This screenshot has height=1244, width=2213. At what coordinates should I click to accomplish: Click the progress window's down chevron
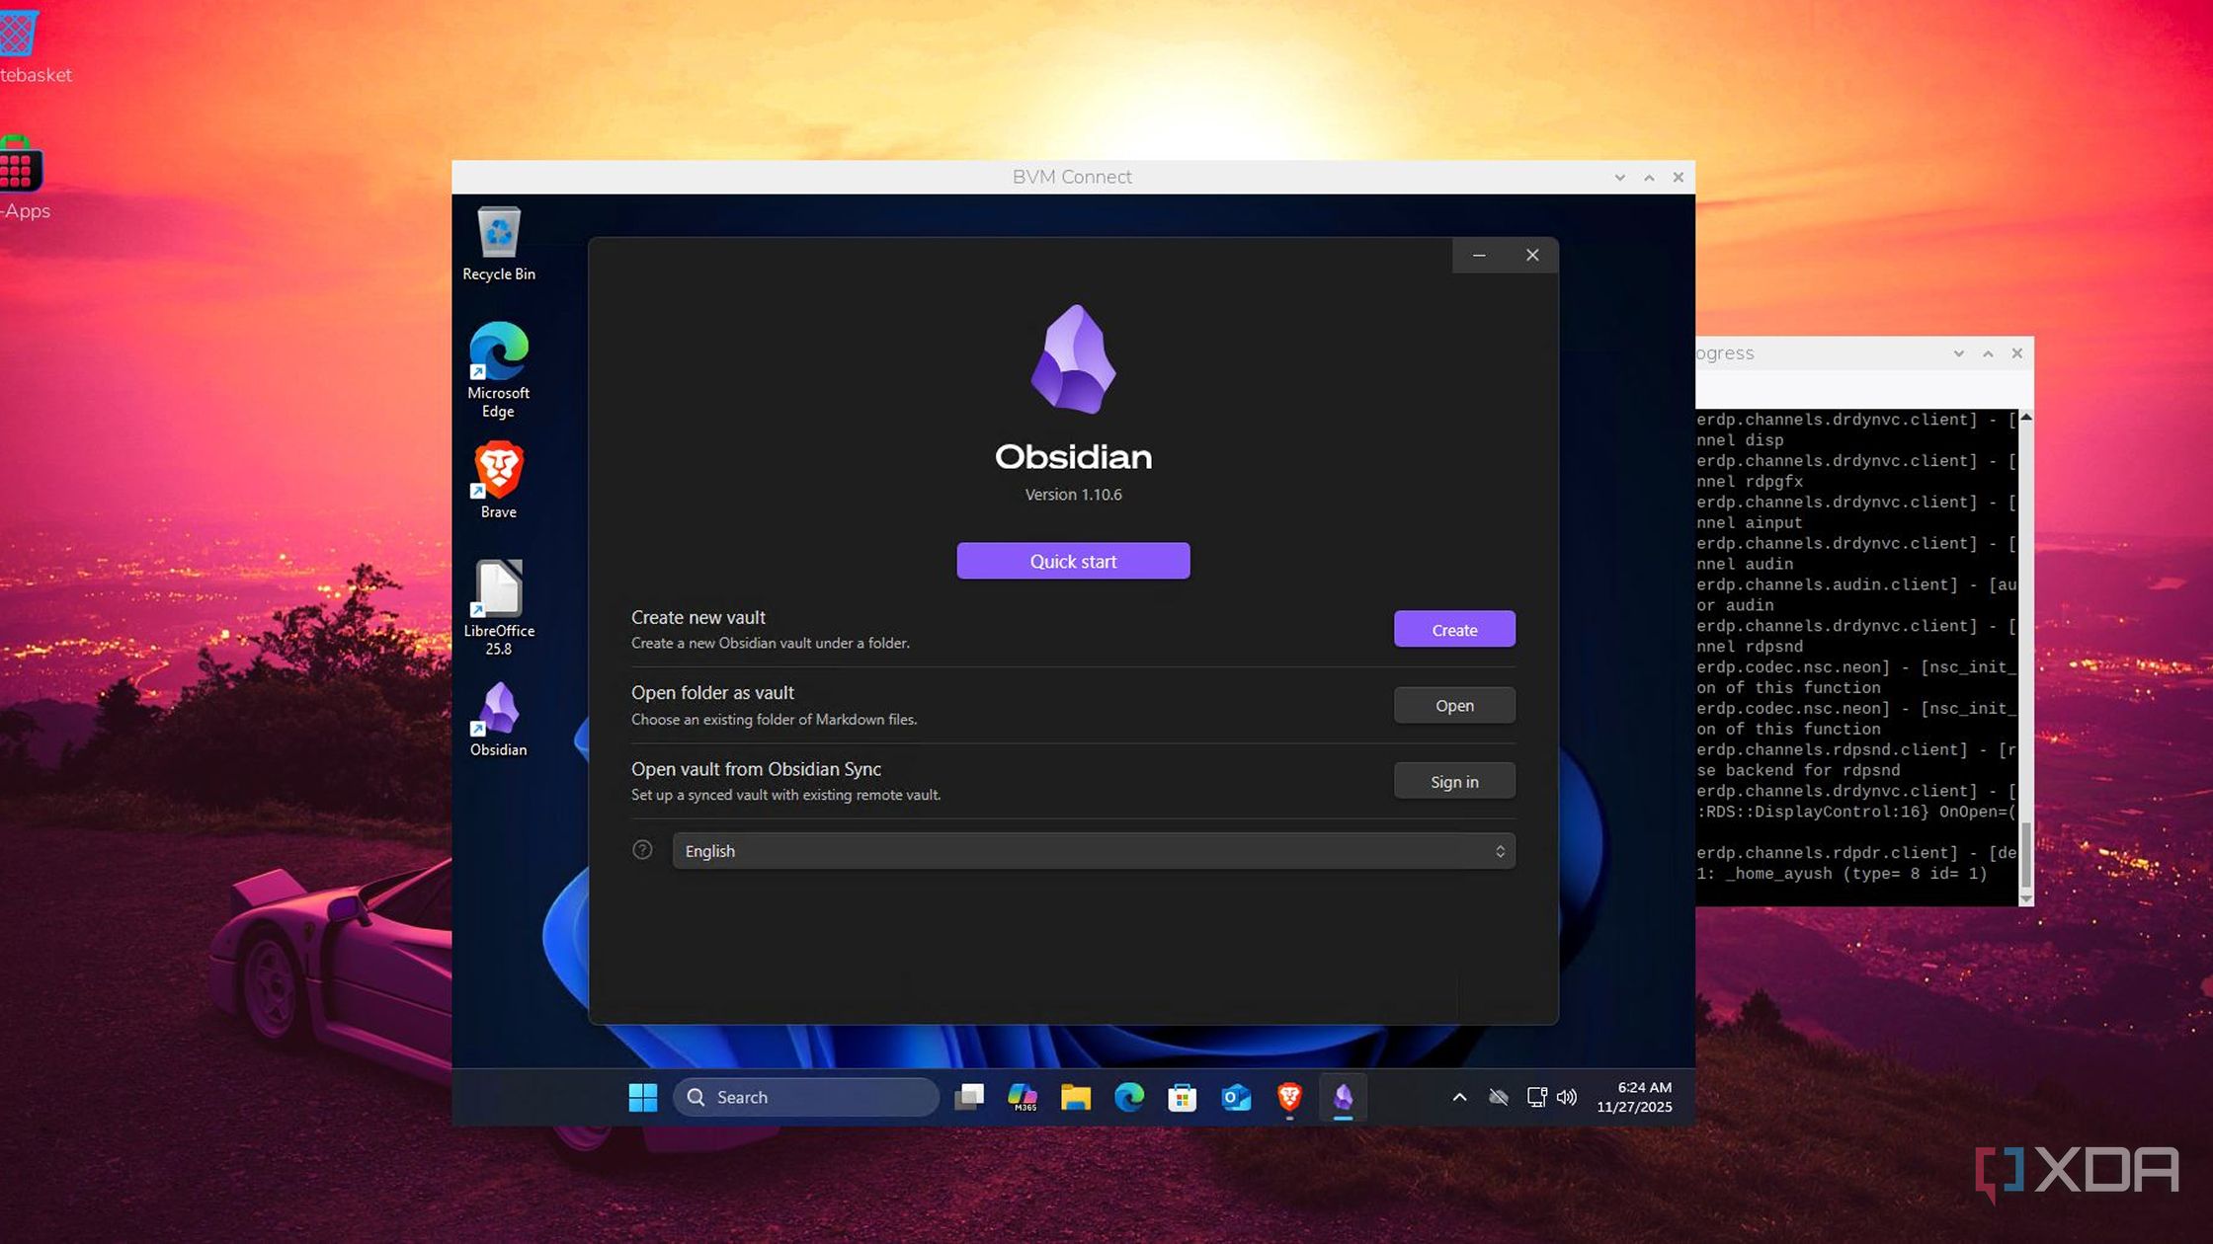(1958, 353)
